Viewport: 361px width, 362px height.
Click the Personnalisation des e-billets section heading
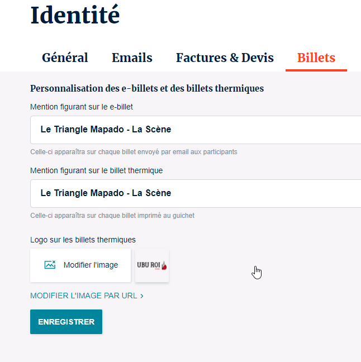click(x=147, y=88)
